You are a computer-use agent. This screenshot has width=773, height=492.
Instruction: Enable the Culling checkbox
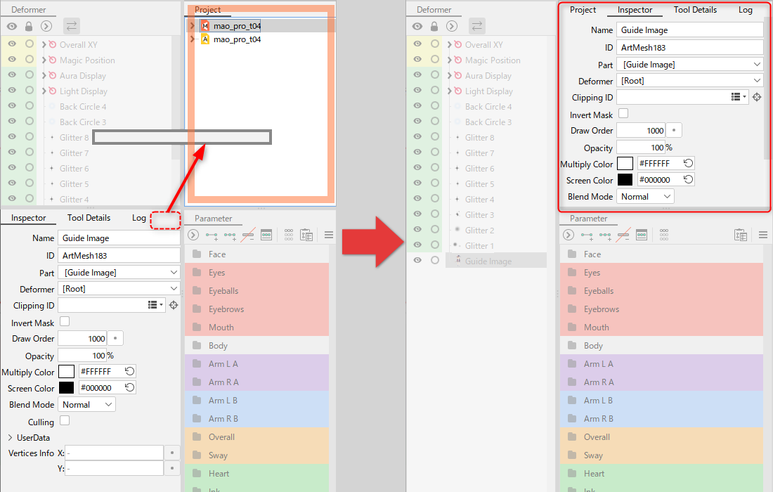click(65, 421)
